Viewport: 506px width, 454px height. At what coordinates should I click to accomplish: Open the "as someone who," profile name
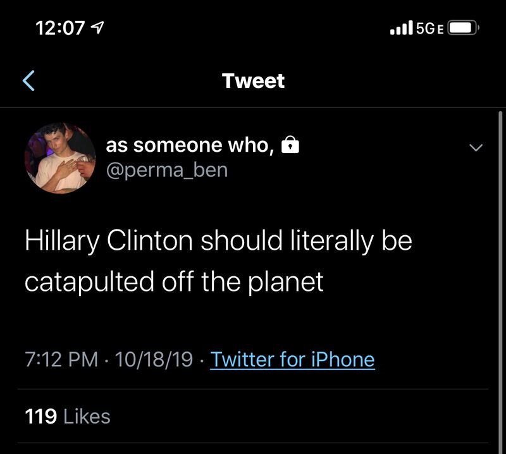(189, 145)
